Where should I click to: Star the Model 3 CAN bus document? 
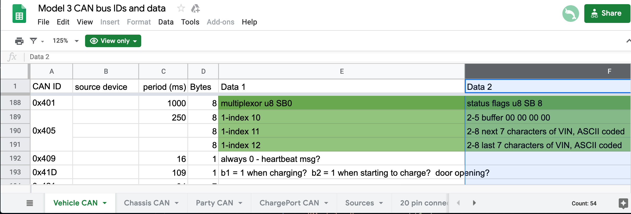coord(181,8)
